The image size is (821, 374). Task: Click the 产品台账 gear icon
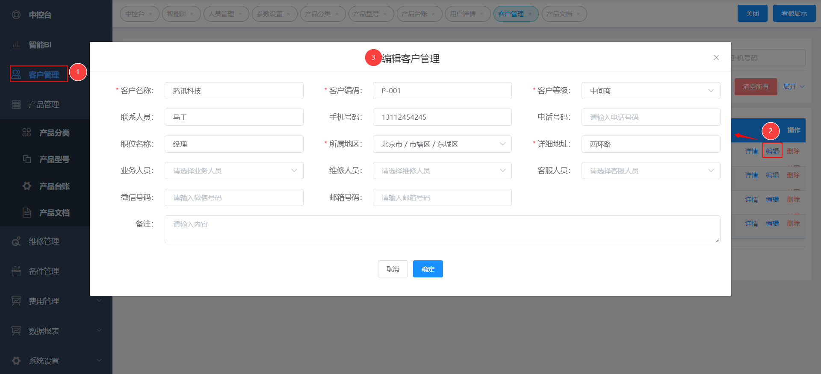pyautogui.click(x=27, y=186)
